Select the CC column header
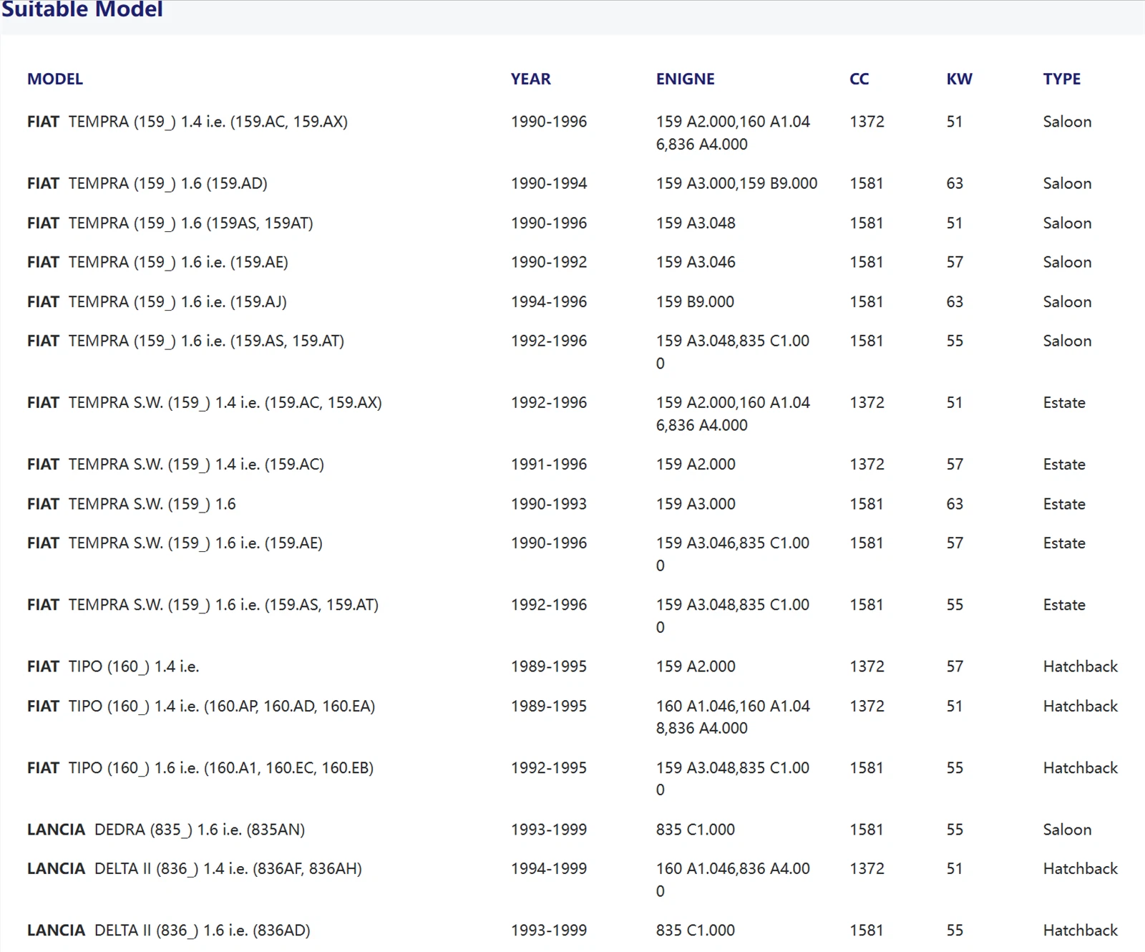The height and width of the screenshot is (952, 1145). [x=859, y=79]
